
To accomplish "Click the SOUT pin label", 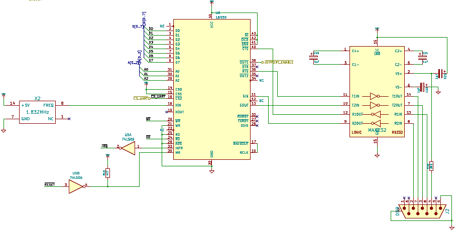I will coord(244,105).
